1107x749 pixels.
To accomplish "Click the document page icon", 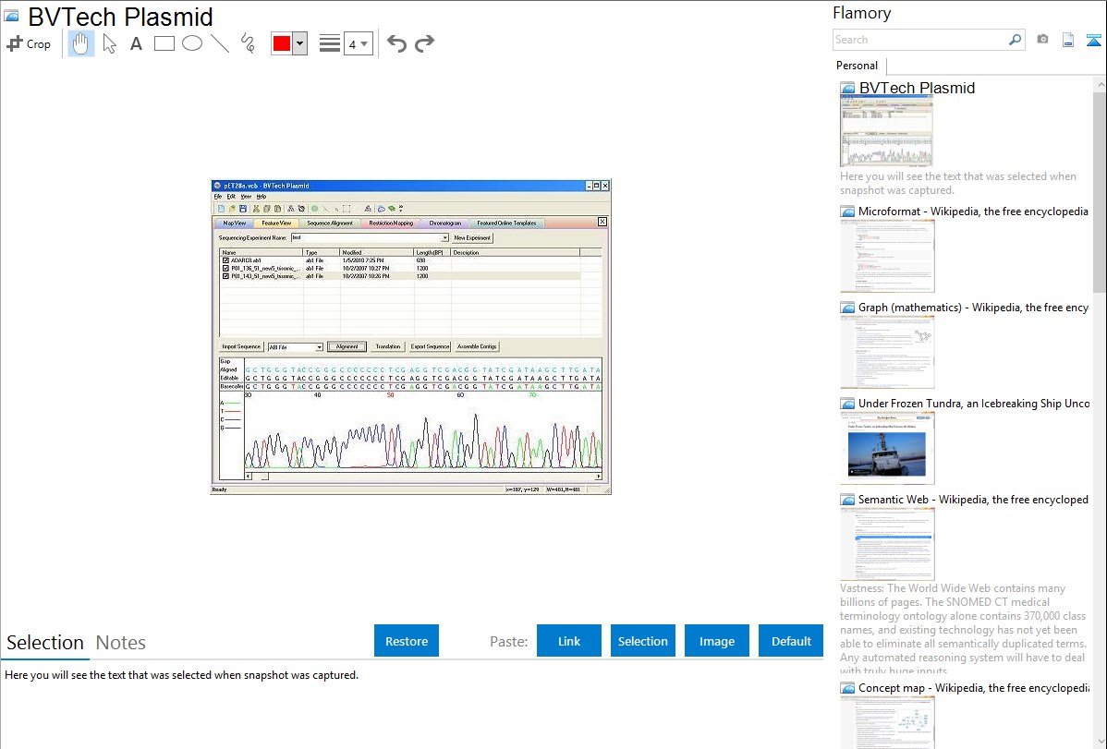I will point(1068,40).
